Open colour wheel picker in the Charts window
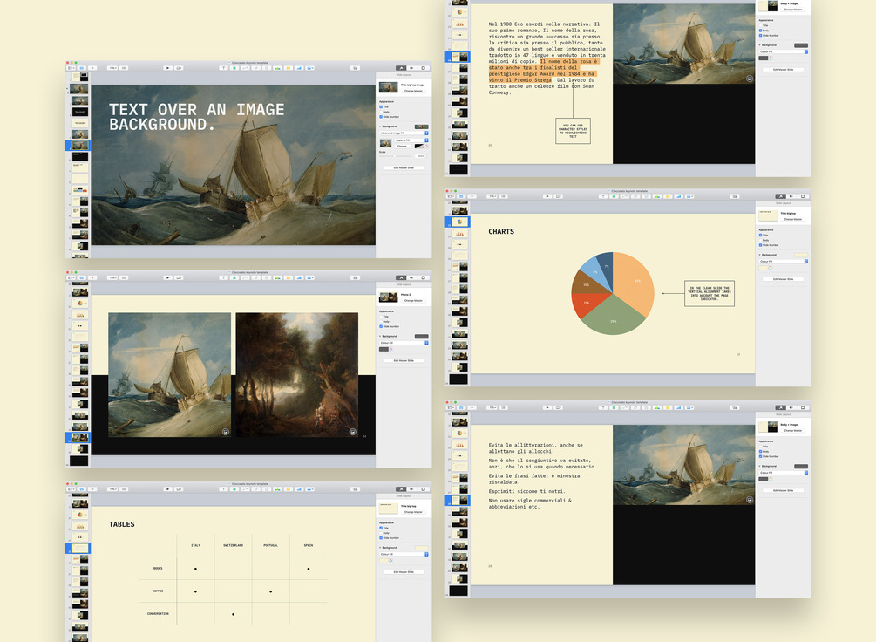This screenshot has height=642, width=876. 771,268
